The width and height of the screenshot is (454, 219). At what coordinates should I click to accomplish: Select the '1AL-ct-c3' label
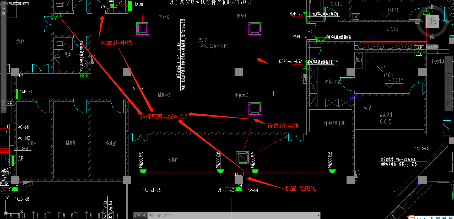pyautogui.click(x=225, y=190)
